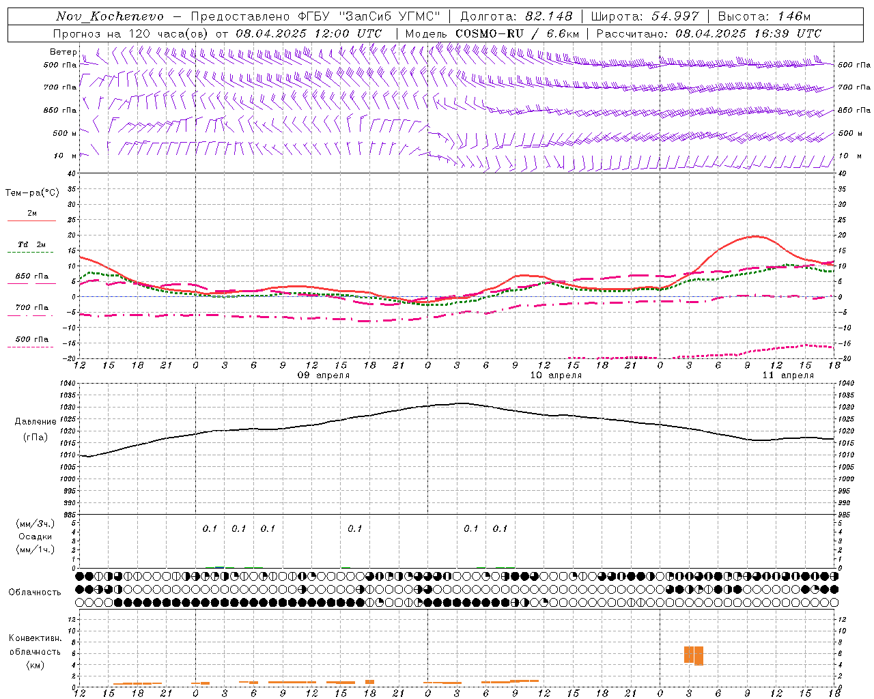Click the "Облачность" cloud cover label
The width and height of the screenshot is (874, 699).
(x=35, y=593)
